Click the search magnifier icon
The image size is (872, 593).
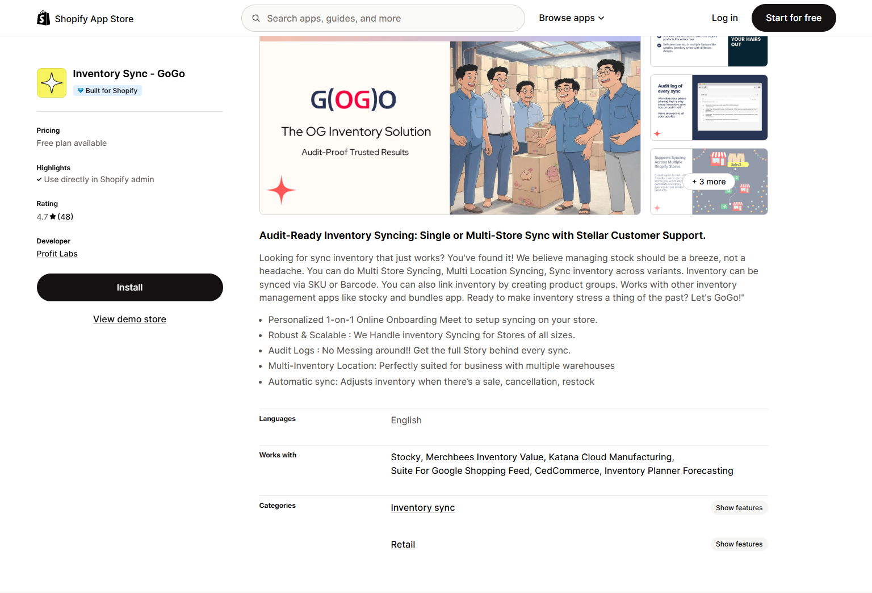256,18
